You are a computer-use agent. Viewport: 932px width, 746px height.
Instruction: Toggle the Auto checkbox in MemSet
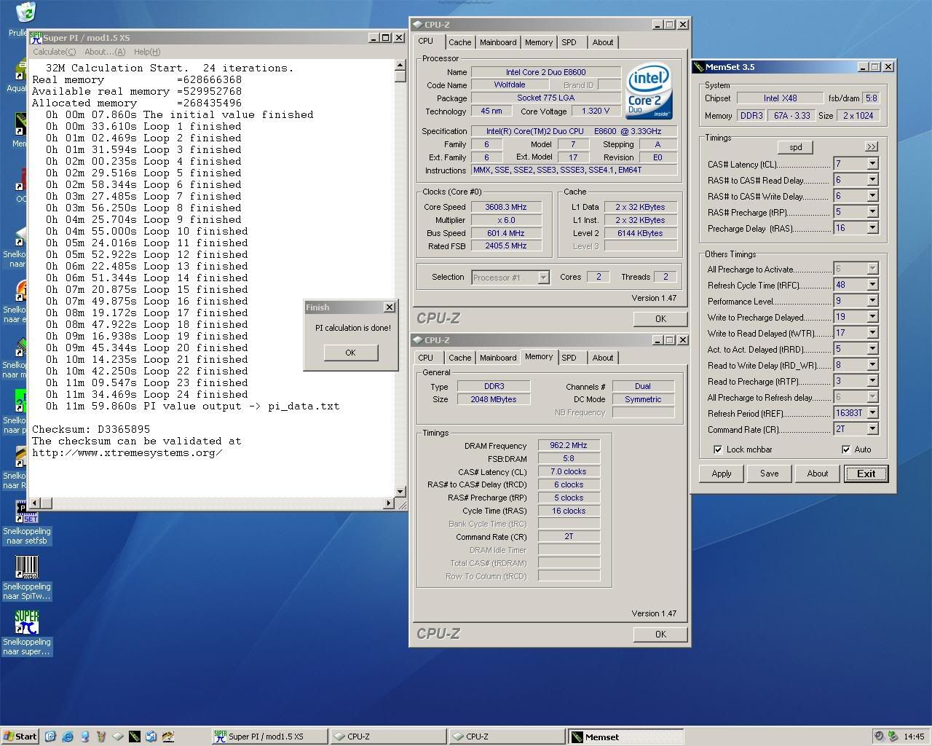(x=846, y=449)
